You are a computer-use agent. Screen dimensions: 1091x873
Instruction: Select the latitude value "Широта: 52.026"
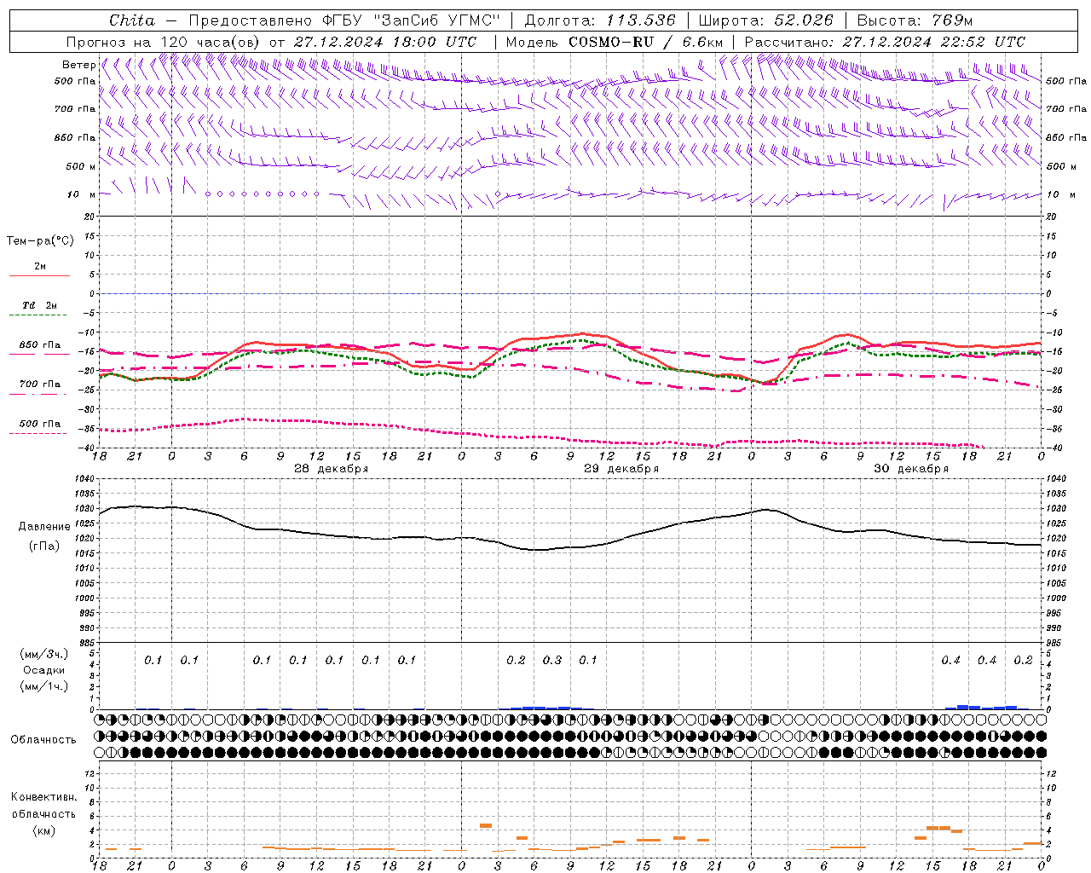pos(765,20)
